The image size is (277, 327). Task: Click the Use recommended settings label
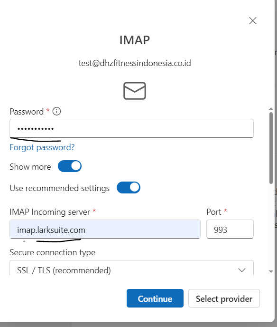[x=59, y=188]
